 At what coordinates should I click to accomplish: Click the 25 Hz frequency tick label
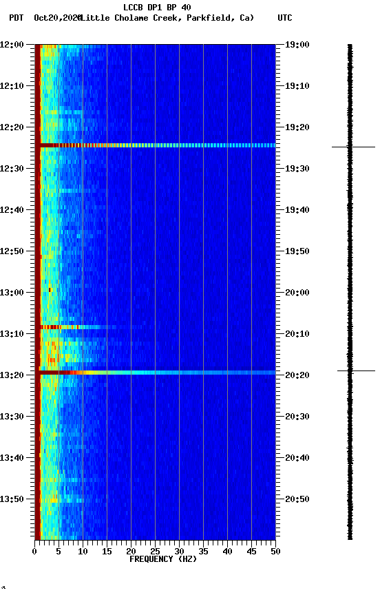[x=155, y=552]
